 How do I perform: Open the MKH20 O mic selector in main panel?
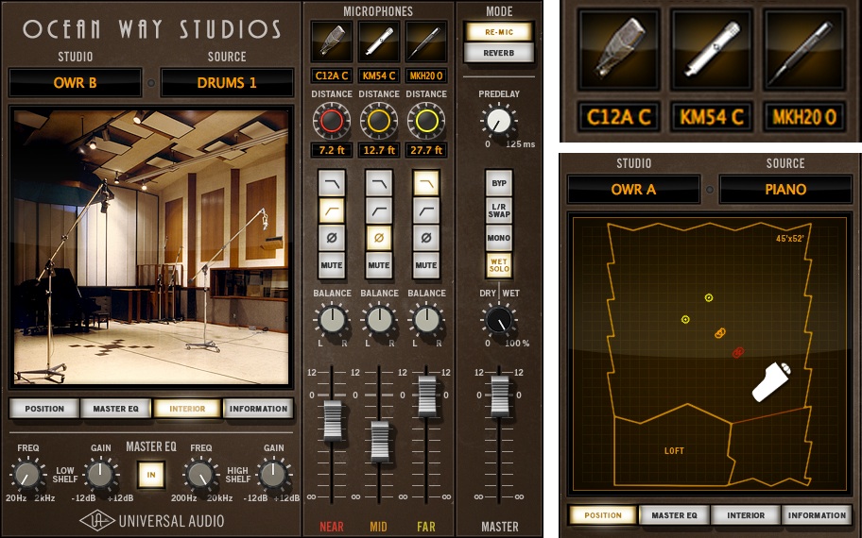426,76
